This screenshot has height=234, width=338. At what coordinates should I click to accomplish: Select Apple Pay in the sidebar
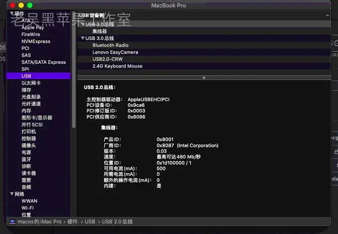33,27
